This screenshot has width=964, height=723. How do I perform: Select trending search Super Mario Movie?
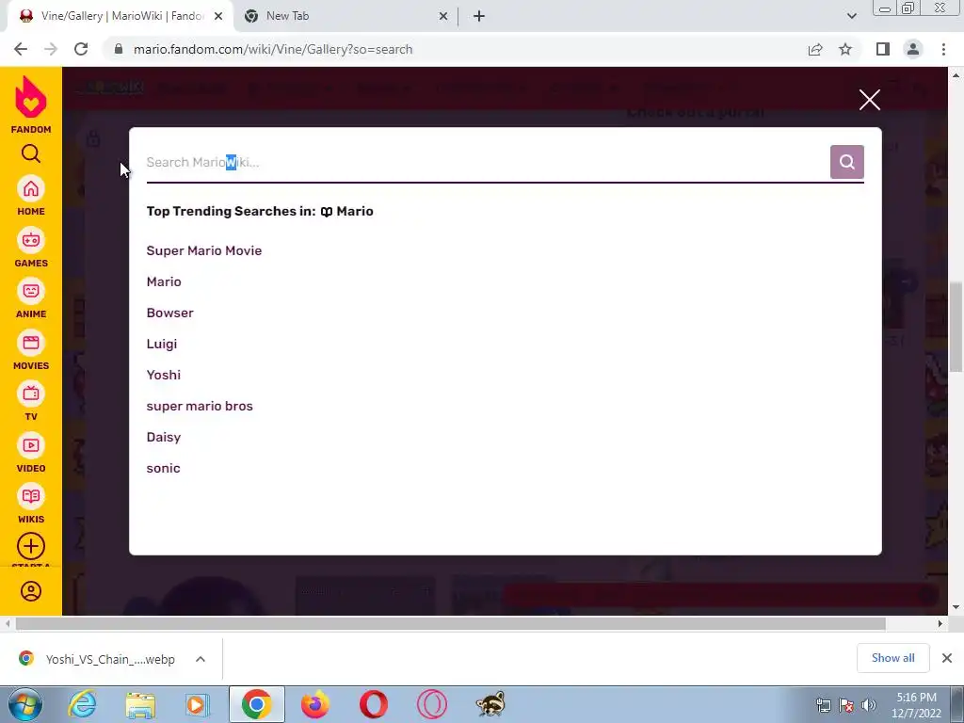click(x=204, y=250)
